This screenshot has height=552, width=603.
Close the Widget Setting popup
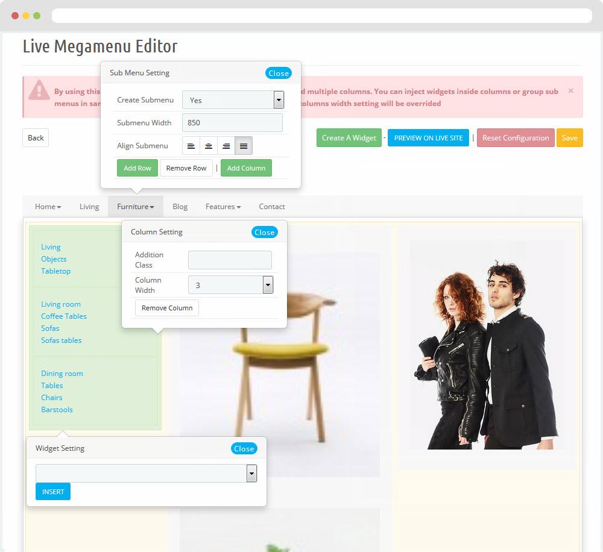tap(244, 448)
